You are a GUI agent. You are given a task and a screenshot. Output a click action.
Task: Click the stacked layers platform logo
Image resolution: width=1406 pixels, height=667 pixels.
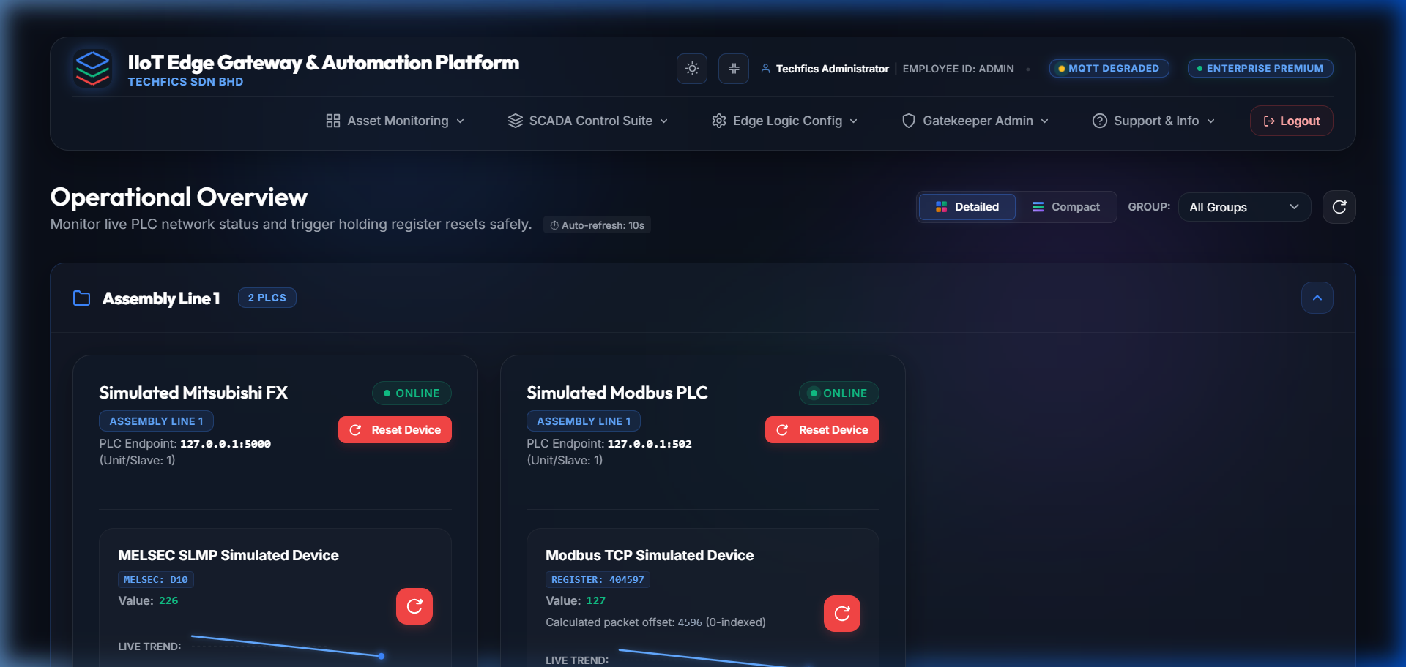click(93, 68)
